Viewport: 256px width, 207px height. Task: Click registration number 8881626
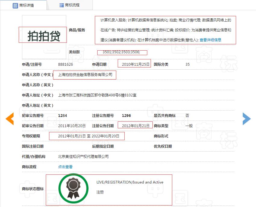[x=64, y=64]
